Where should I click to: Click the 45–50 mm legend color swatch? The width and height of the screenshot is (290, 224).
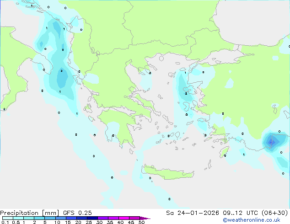tap(134, 218)
